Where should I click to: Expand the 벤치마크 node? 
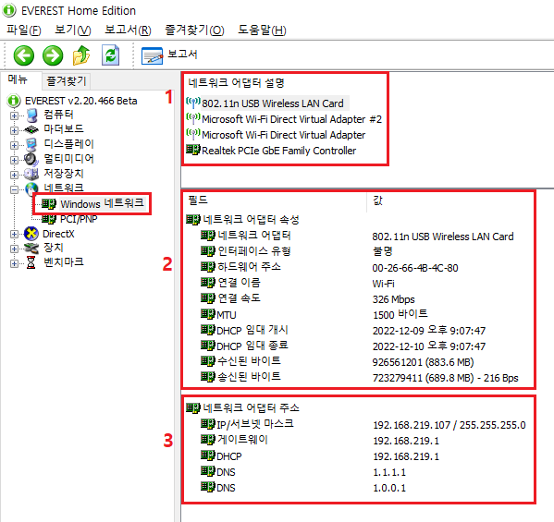tap(14, 263)
